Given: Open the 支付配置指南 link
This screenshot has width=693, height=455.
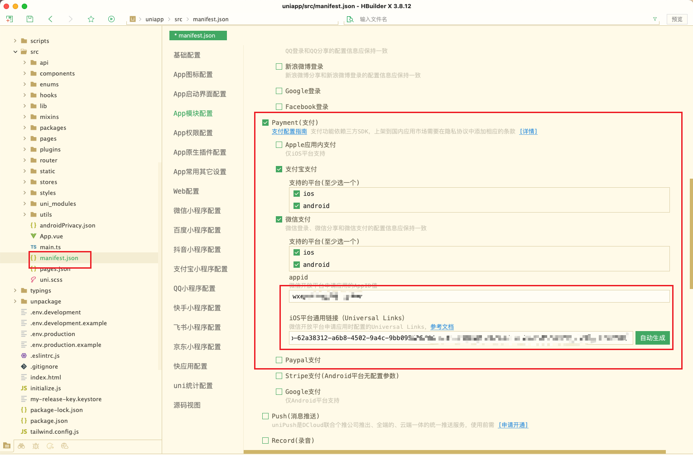Looking at the screenshot, I should click(x=289, y=132).
